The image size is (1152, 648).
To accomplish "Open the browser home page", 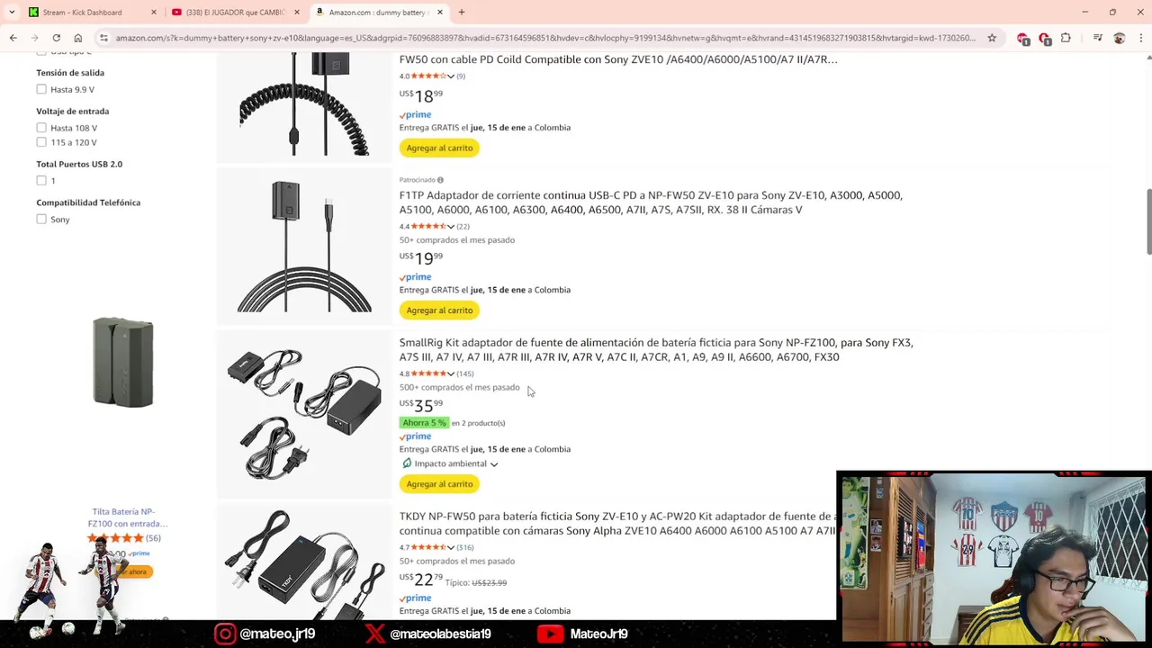I will point(77,38).
